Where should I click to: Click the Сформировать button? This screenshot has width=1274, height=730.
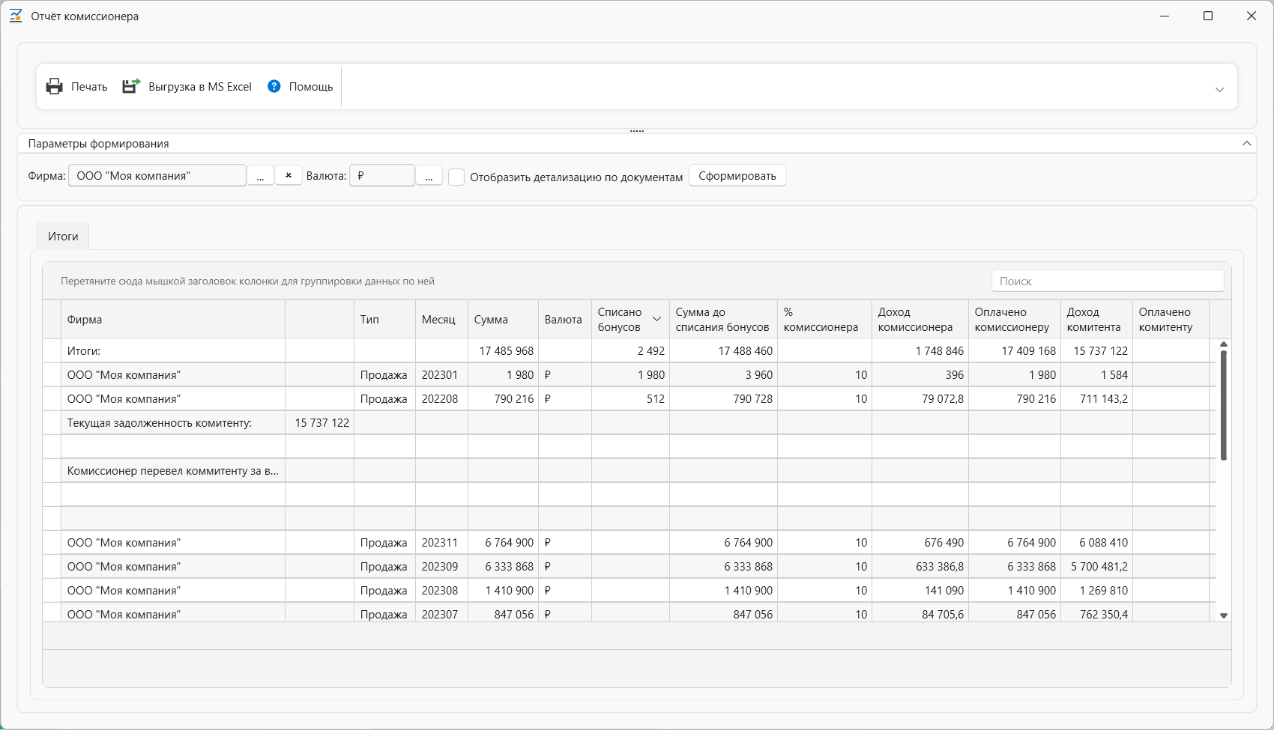[737, 176]
